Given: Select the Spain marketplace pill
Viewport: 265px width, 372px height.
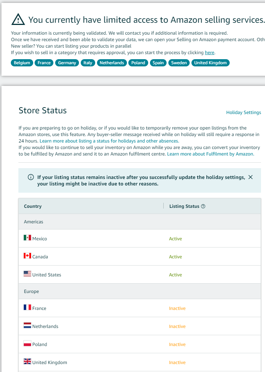Looking at the screenshot, I should [158, 63].
